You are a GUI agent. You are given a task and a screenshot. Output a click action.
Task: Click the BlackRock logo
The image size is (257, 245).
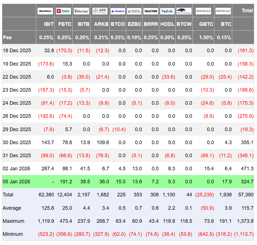(45, 11)
